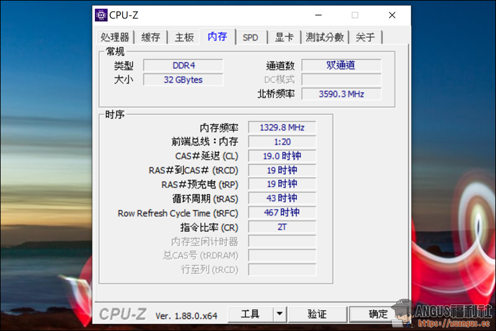The width and height of the screenshot is (496, 331).
Task: Go to the 测試分數 tab
Action: [325, 37]
